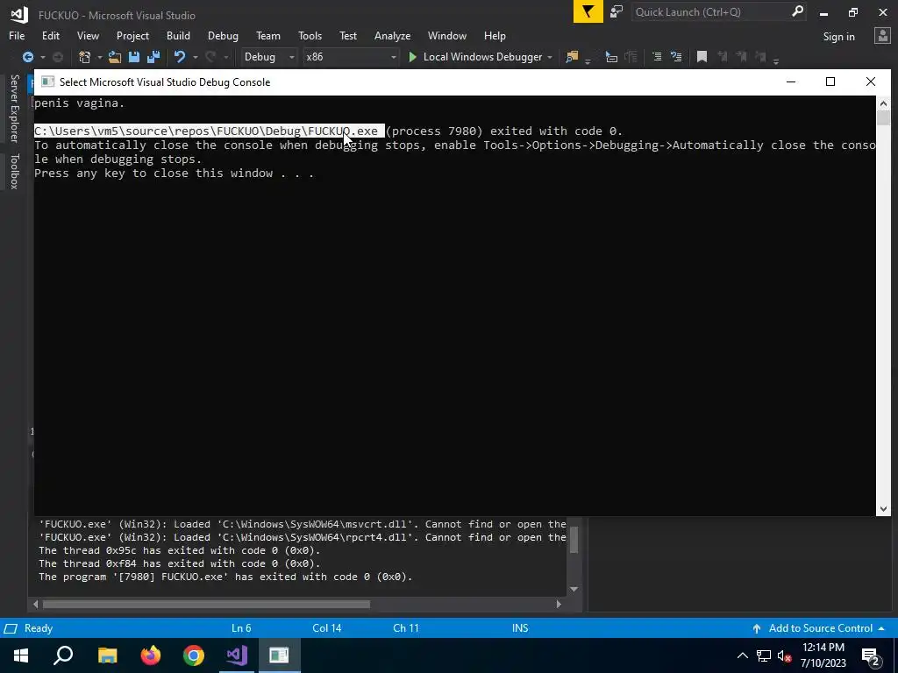Click the 'Press any key to close this window' line
Viewport: 898px width, 673px height.
click(175, 174)
